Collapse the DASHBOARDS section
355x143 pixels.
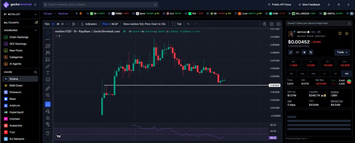point(36,30)
